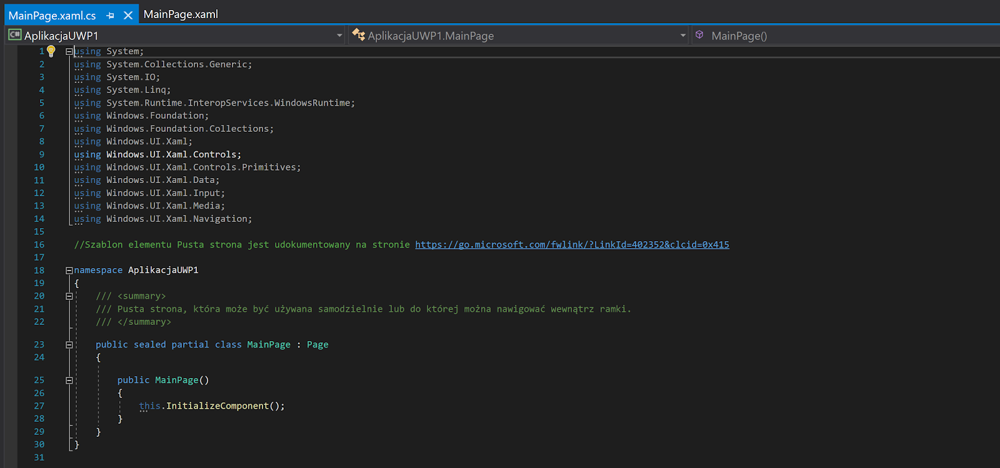This screenshot has width=1000, height=468.
Task: Click 'using Windows.UI.Xaml.Input;' line
Action: click(149, 193)
